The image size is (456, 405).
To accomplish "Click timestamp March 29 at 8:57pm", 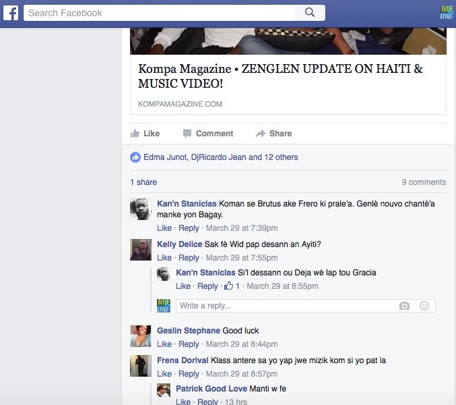I will (242, 374).
